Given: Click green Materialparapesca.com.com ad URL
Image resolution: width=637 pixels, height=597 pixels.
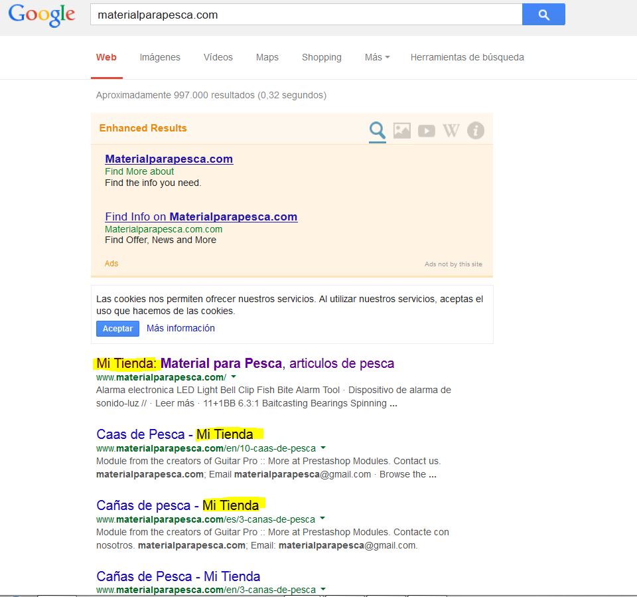Looking at the screenshot, I should [x=164, y=229].
